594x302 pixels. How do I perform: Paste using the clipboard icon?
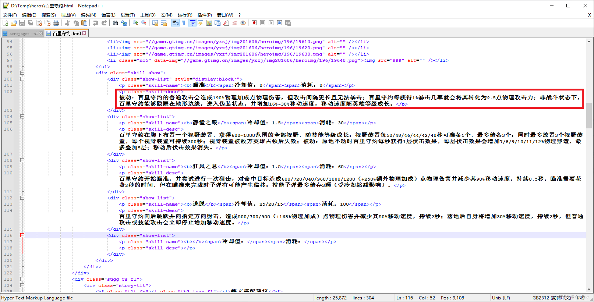click(84, 23)
